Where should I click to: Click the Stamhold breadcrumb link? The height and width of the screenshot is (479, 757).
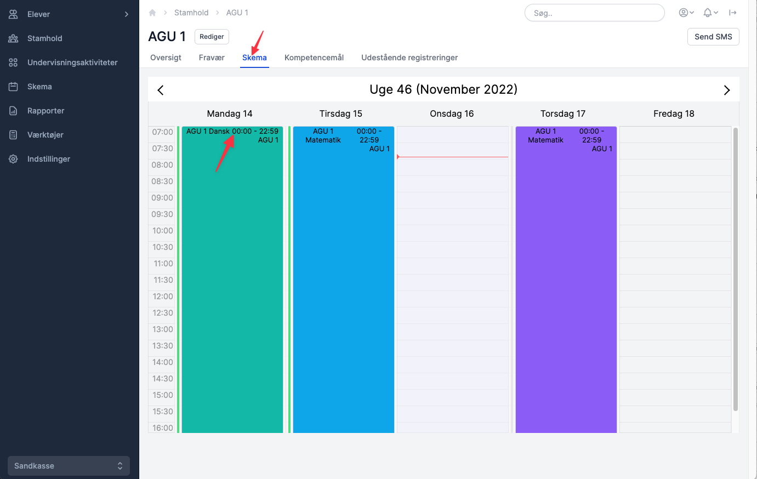coord(191,13)
